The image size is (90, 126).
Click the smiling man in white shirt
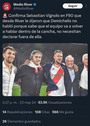point(9,71)
